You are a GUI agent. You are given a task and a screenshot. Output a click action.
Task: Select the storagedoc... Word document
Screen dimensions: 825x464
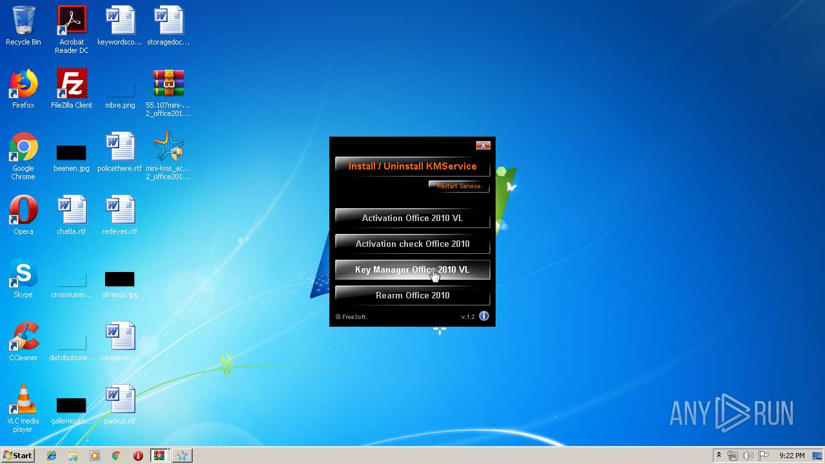(168, 26)
